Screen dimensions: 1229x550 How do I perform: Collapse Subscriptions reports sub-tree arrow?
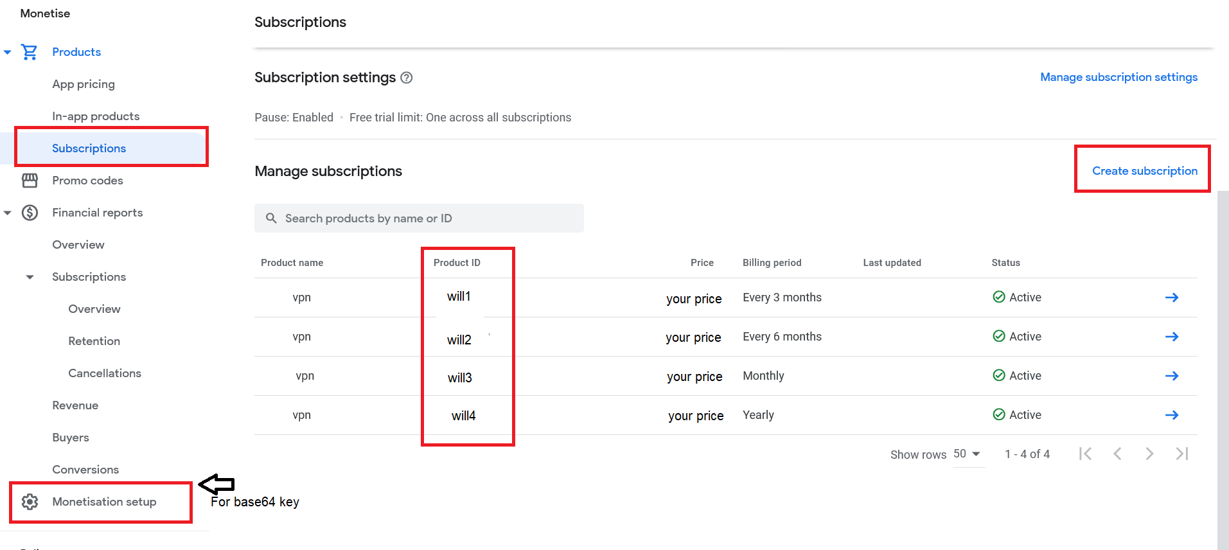click(30, 277)
